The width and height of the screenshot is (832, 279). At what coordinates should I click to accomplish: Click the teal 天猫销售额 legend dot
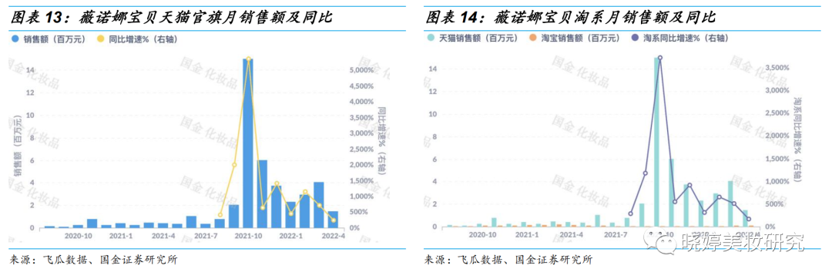(x=431, y=39)
